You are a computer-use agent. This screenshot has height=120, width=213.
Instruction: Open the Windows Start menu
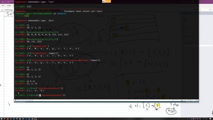click(x=1, y=119)
